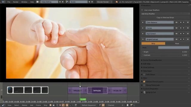Open the scene browser icon
This screenshot has height=107, width=191.
[x=67, y=2]
